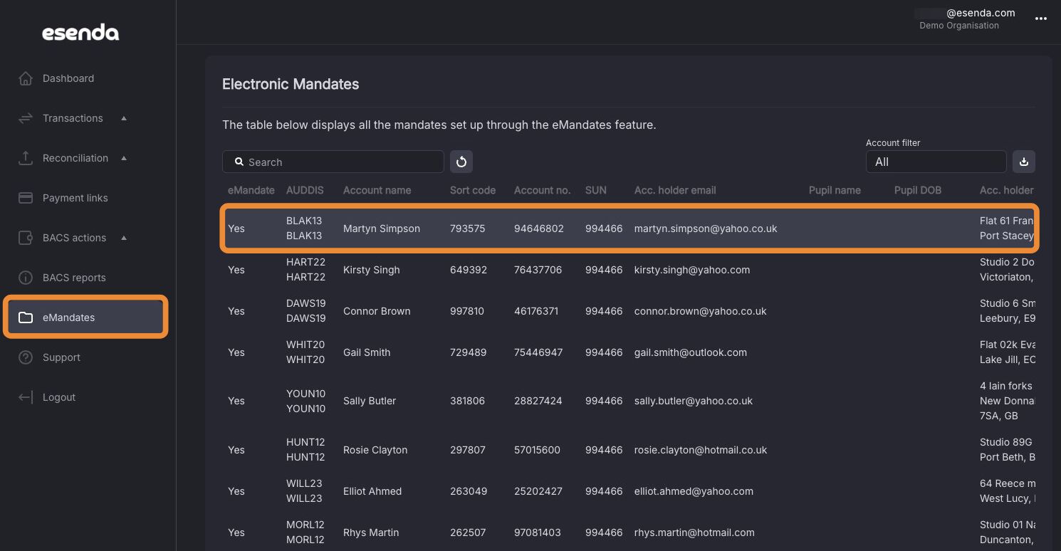Click the Support question mark icon
The image size is (1061, 551).
tap(26, 357)
